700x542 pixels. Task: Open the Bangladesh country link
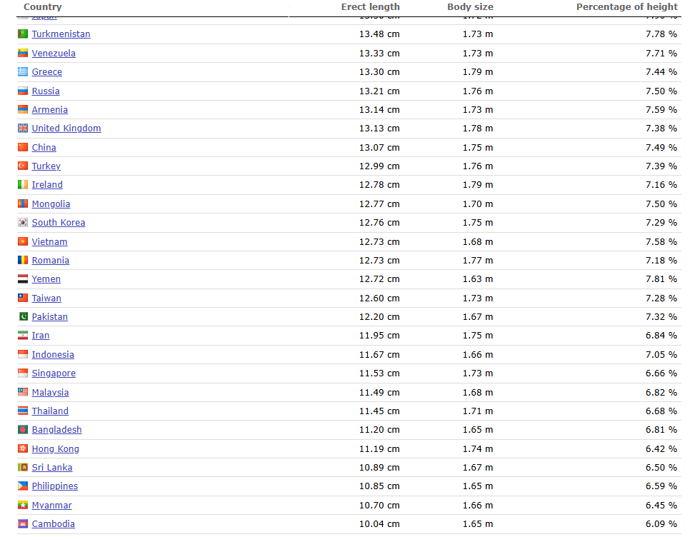point(56,430)
